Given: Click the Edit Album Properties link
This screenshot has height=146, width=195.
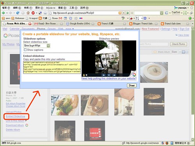Looking at the screenshot, I should point(16,104).
